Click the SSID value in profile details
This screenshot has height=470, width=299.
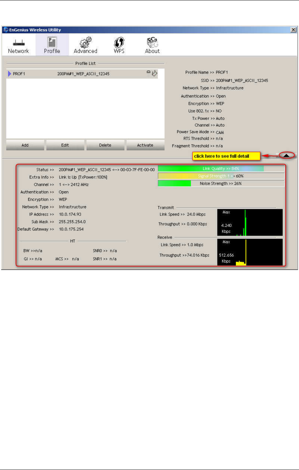pyautogui.click(x=242, y=80)
